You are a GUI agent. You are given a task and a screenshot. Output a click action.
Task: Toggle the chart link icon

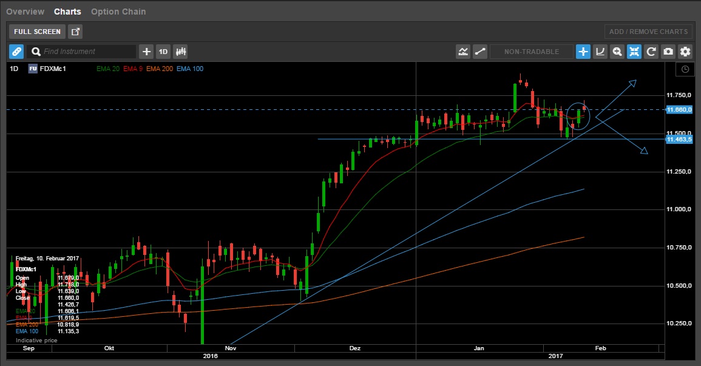coord(16,52)
